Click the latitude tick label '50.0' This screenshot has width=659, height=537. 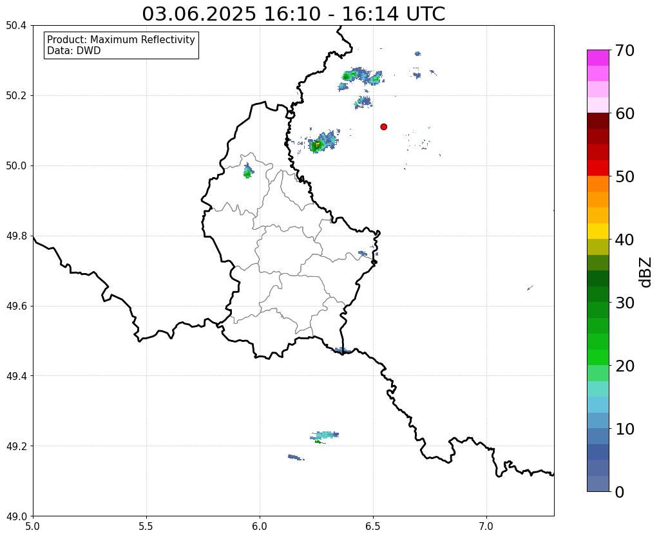point(16,166)
